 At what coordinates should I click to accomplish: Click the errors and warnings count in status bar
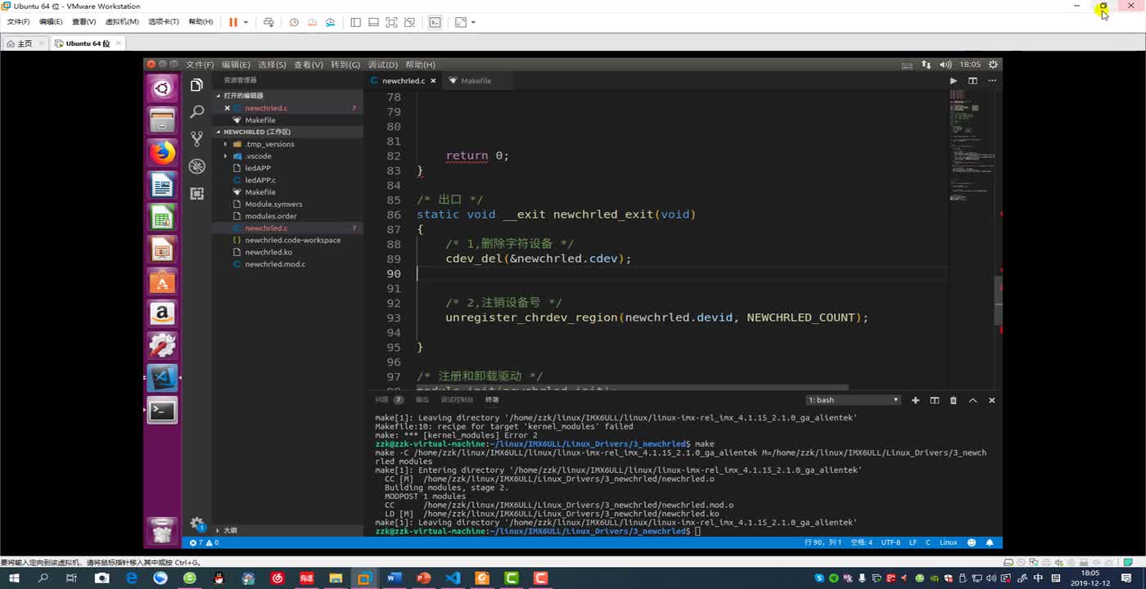(x=204, y=542)
